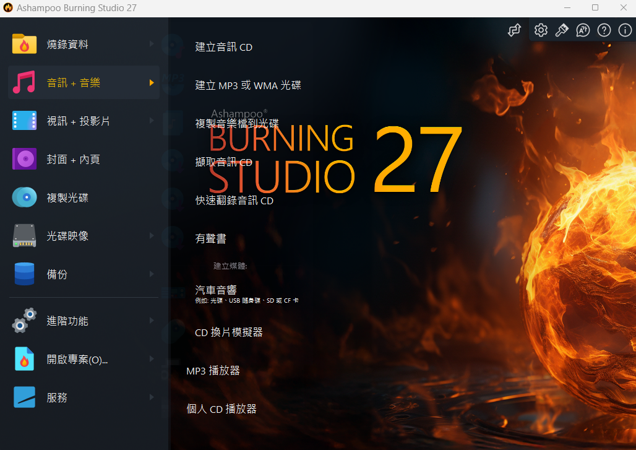Click the purple disc 封面 + 內頁 icon

click(24, 158)
